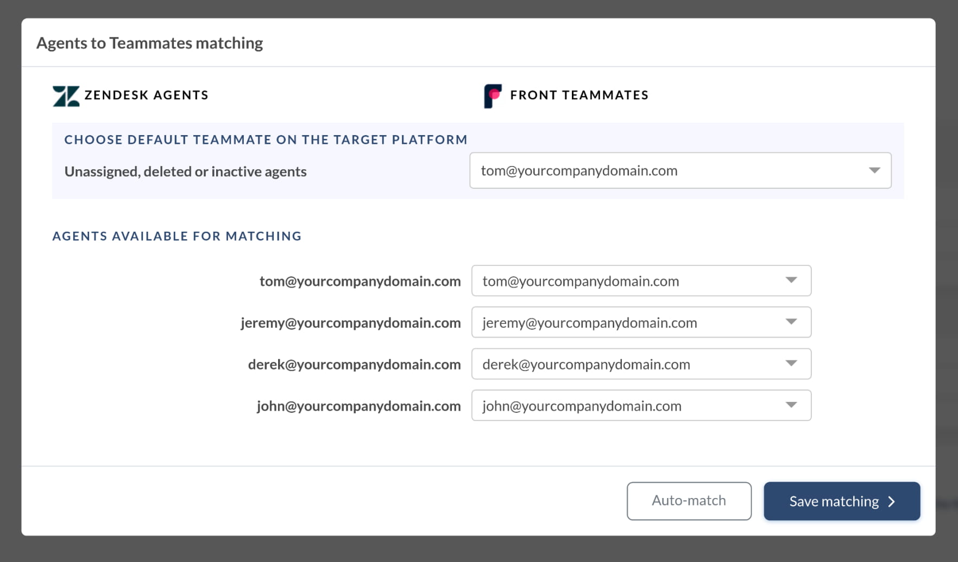Click 'Unassigned, deleted or inactive agents' label
This screenshot has width=958, height=562.
[x=185, y=171]
